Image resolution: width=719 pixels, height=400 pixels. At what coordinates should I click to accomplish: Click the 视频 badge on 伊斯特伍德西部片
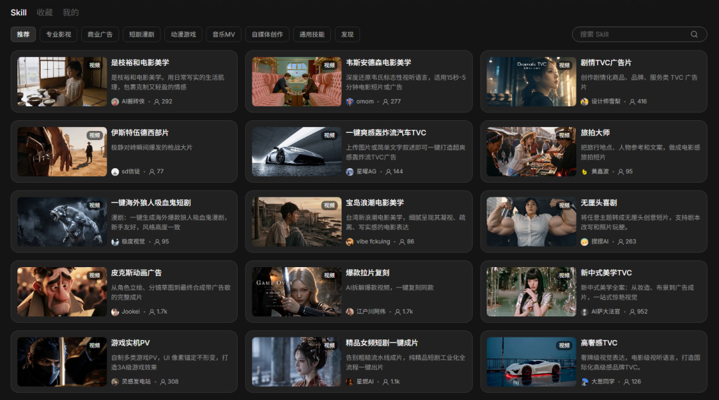(x=95, y=136)
